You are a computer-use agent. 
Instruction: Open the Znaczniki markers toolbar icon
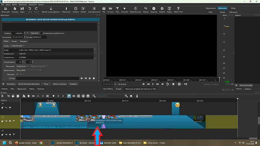tap(124, 10)
